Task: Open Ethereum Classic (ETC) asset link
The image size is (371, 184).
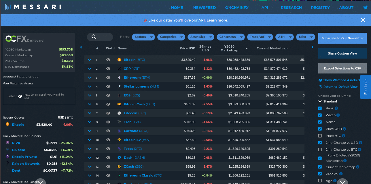Action: click(x=143, y=175)
